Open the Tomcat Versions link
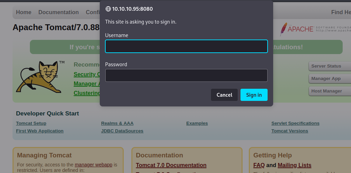Viewport: 351px width, 173px height. pyautogui.click(x=290, y=131)
